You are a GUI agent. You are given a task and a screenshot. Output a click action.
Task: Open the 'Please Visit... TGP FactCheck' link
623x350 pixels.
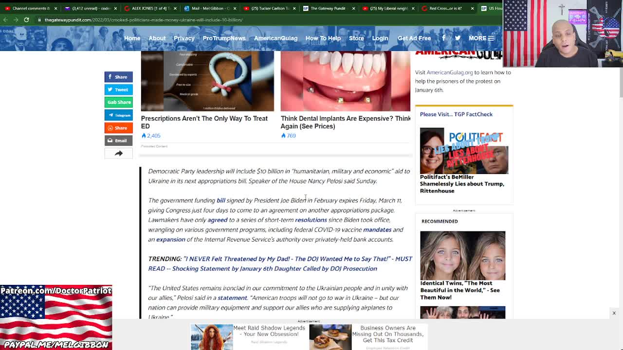[456, 114]
